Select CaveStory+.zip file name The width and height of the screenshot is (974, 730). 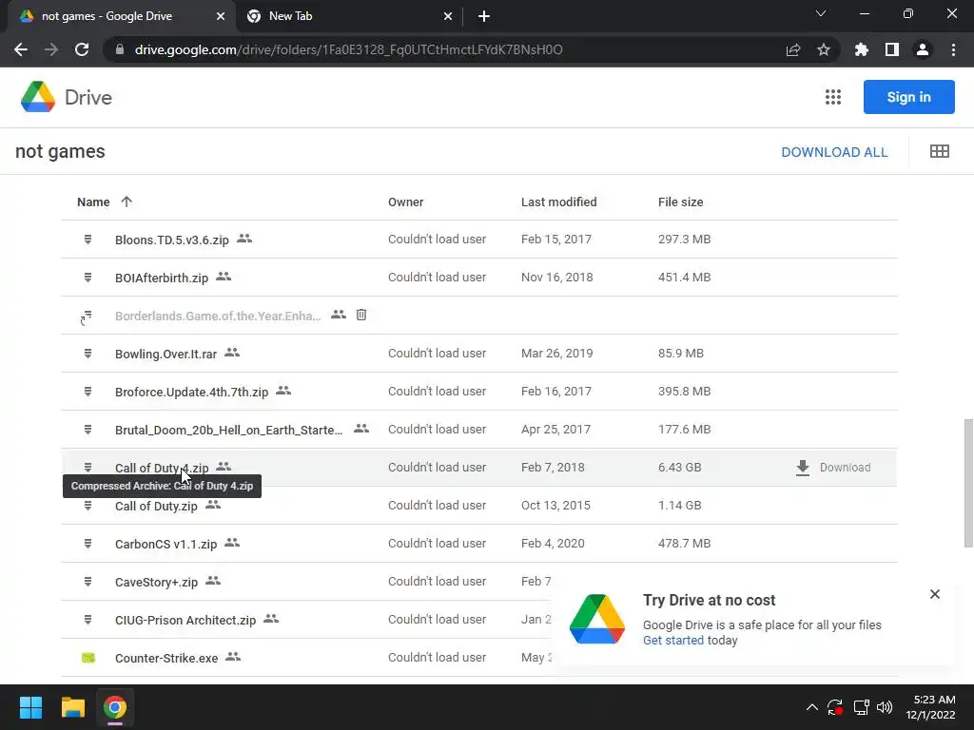(x=156, y=582)
